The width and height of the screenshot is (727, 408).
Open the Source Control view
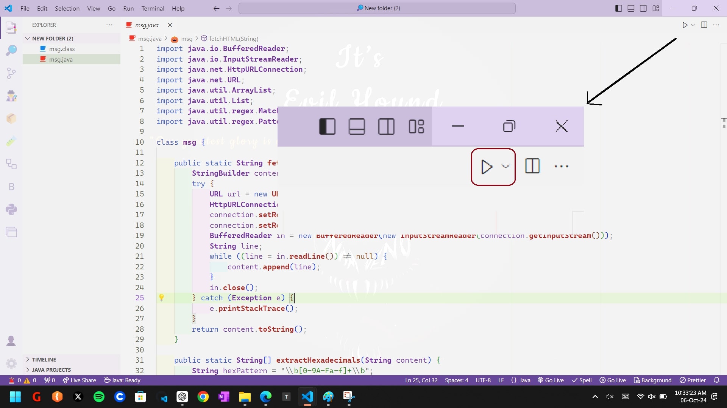coord(11,73)
